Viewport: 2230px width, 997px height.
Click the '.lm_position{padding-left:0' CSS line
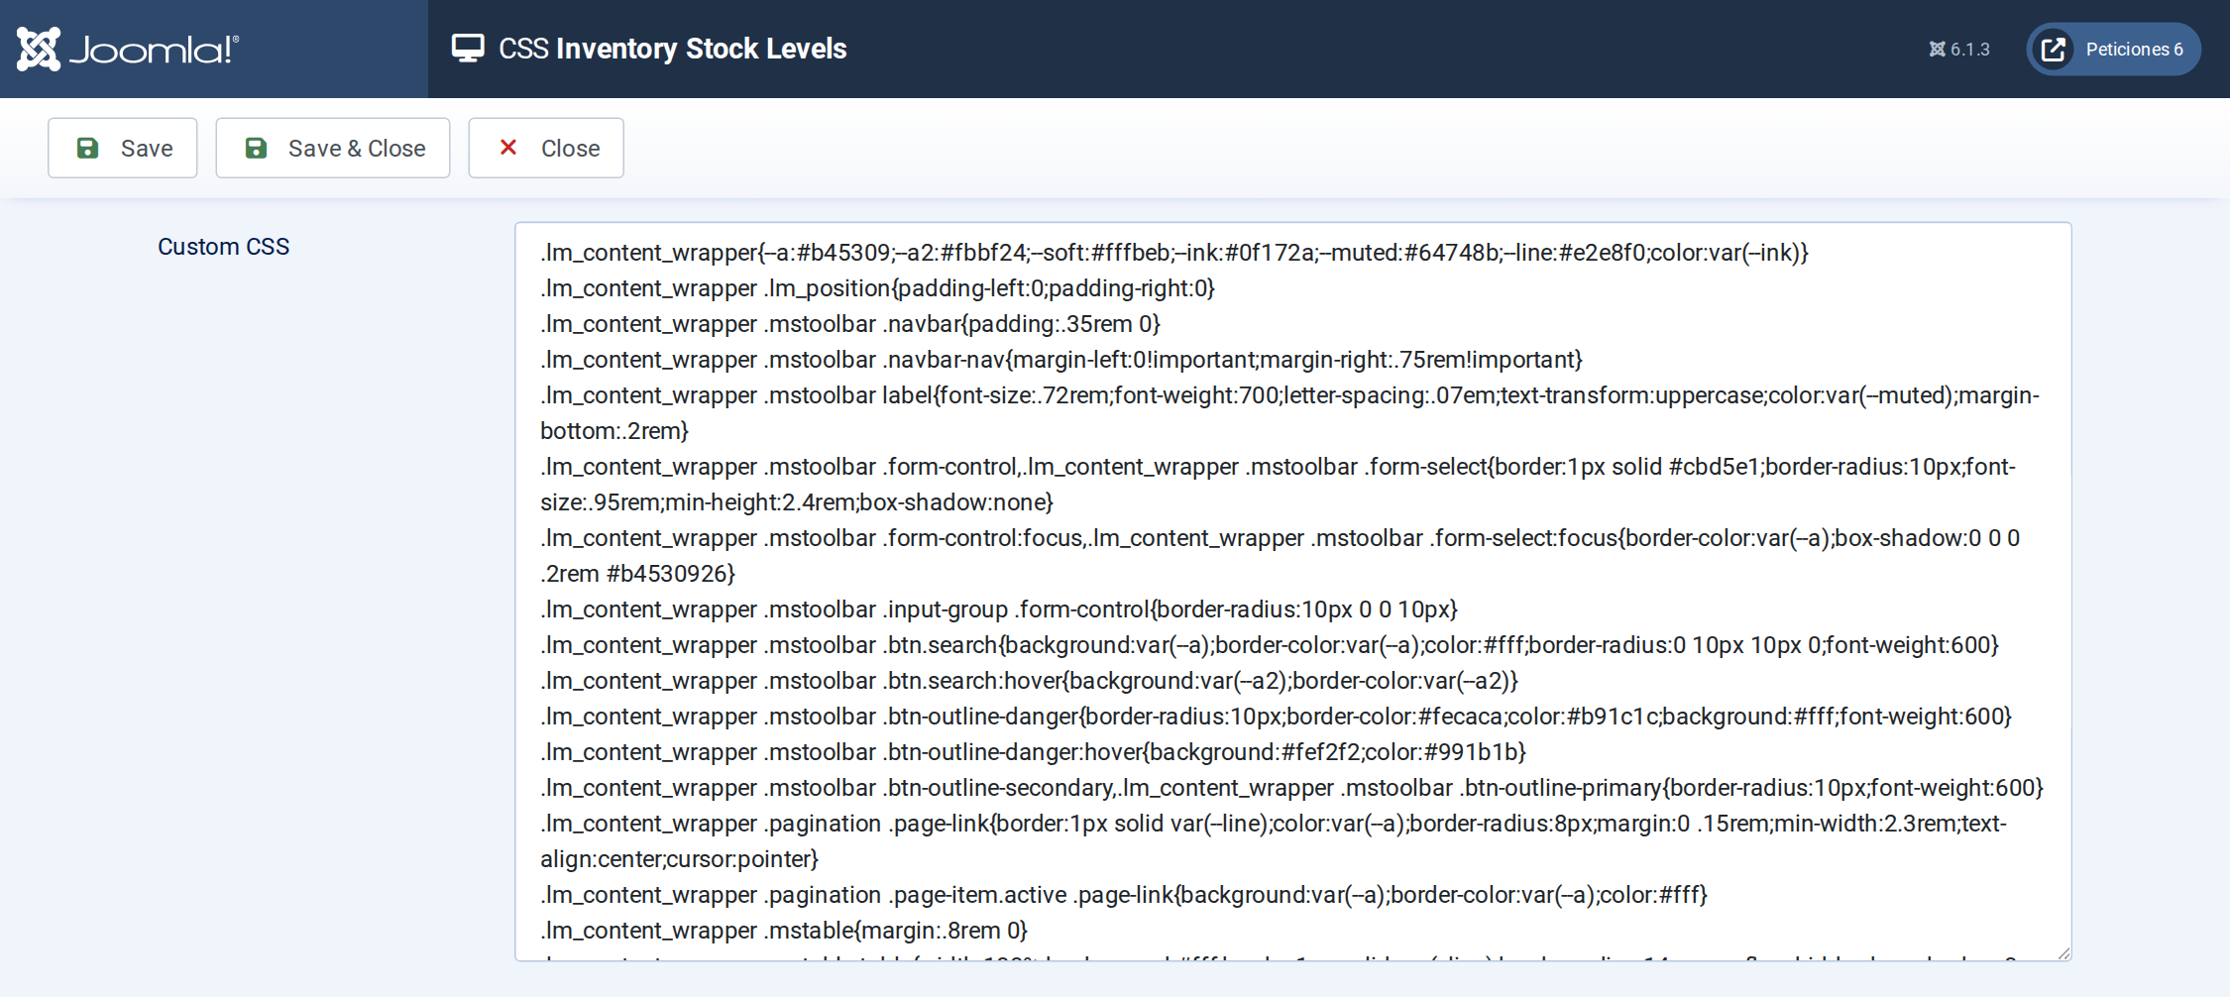877,288
